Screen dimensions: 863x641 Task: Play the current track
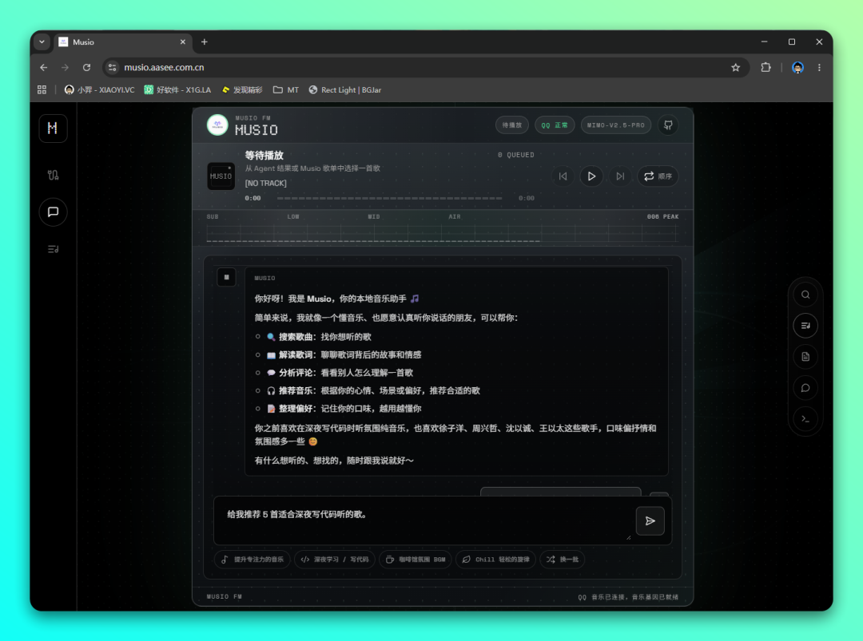tap(591, 176)
